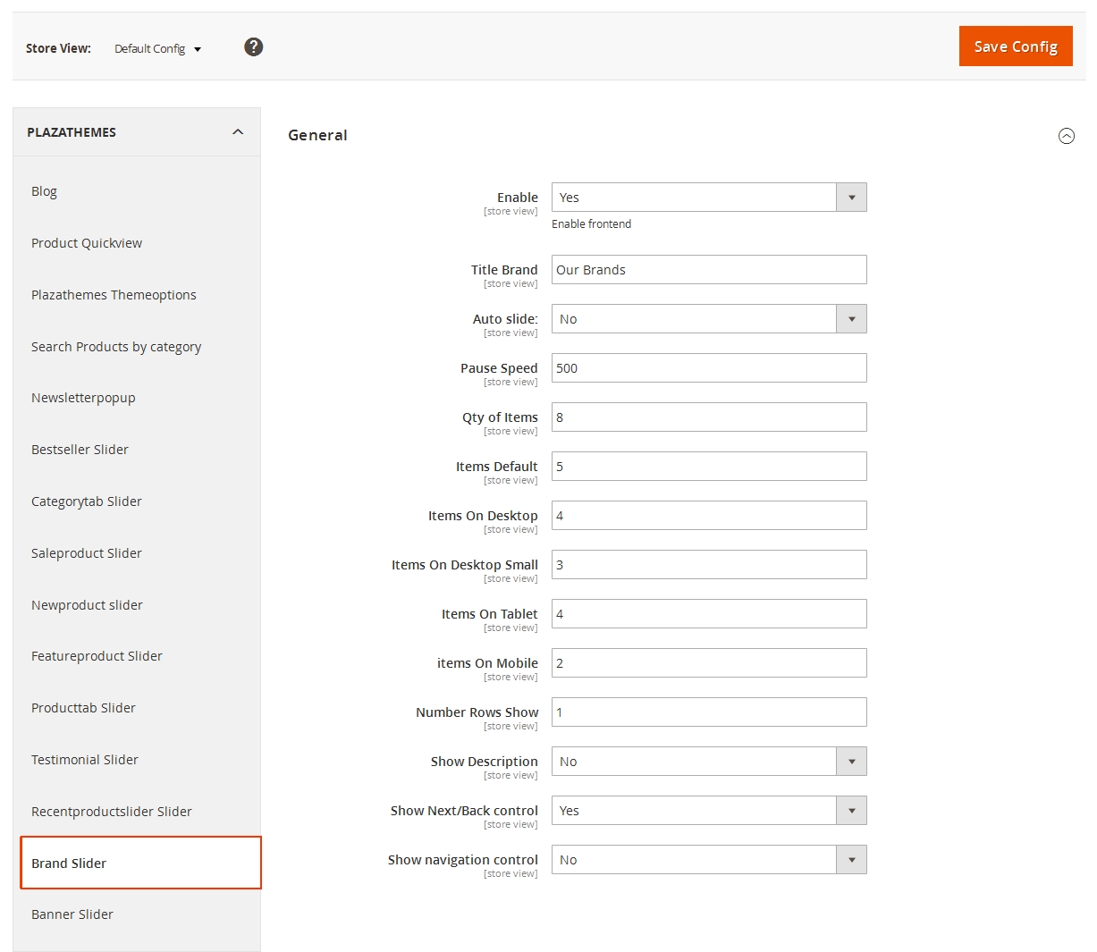Open Plazathemes Themeoptions section

pyautogui.click(x=114, y=295)
